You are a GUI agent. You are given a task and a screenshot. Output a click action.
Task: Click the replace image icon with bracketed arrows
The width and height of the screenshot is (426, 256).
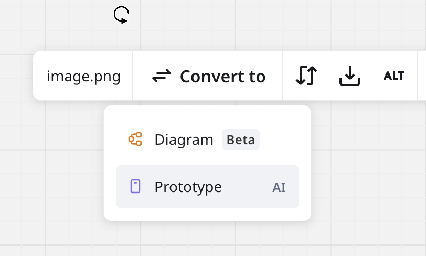click(306, 77)
